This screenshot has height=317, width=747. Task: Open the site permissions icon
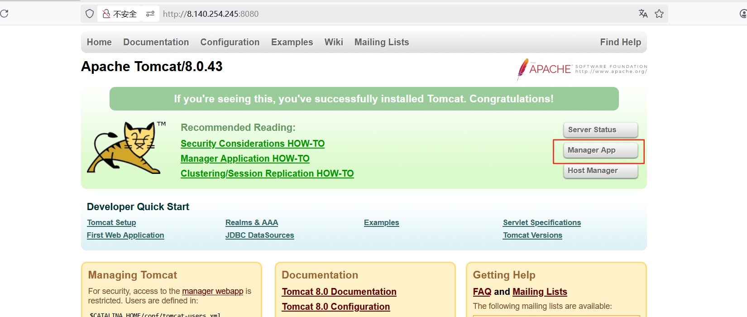[150, 14]
